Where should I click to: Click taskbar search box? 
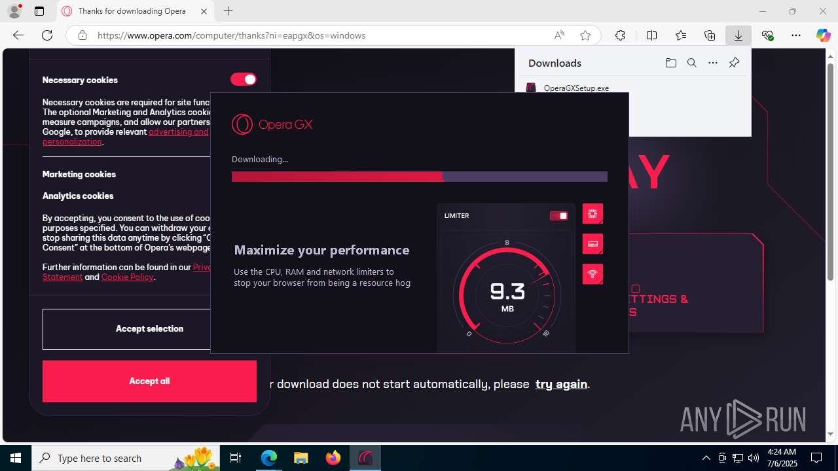(x=126, y=458)
